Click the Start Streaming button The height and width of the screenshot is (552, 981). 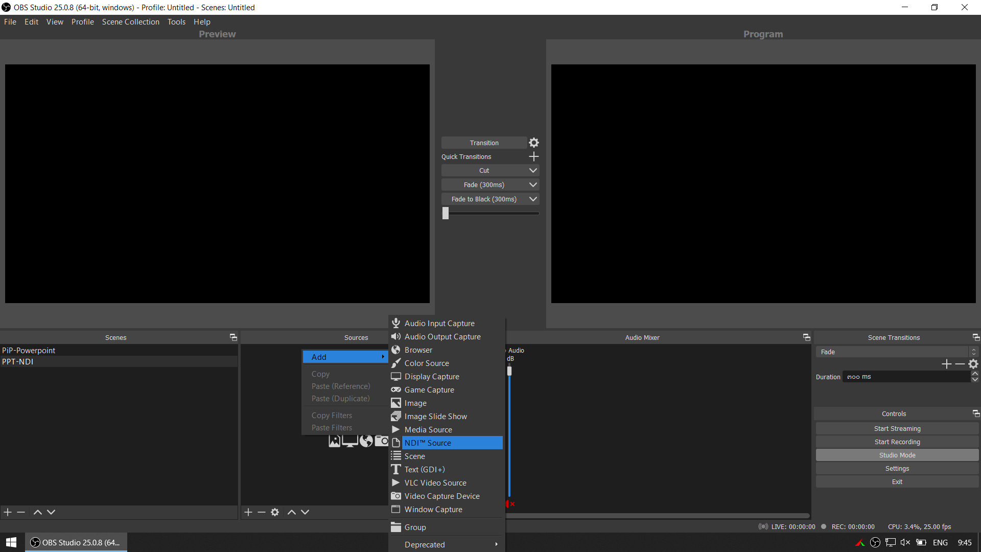(x=897, y=428)
